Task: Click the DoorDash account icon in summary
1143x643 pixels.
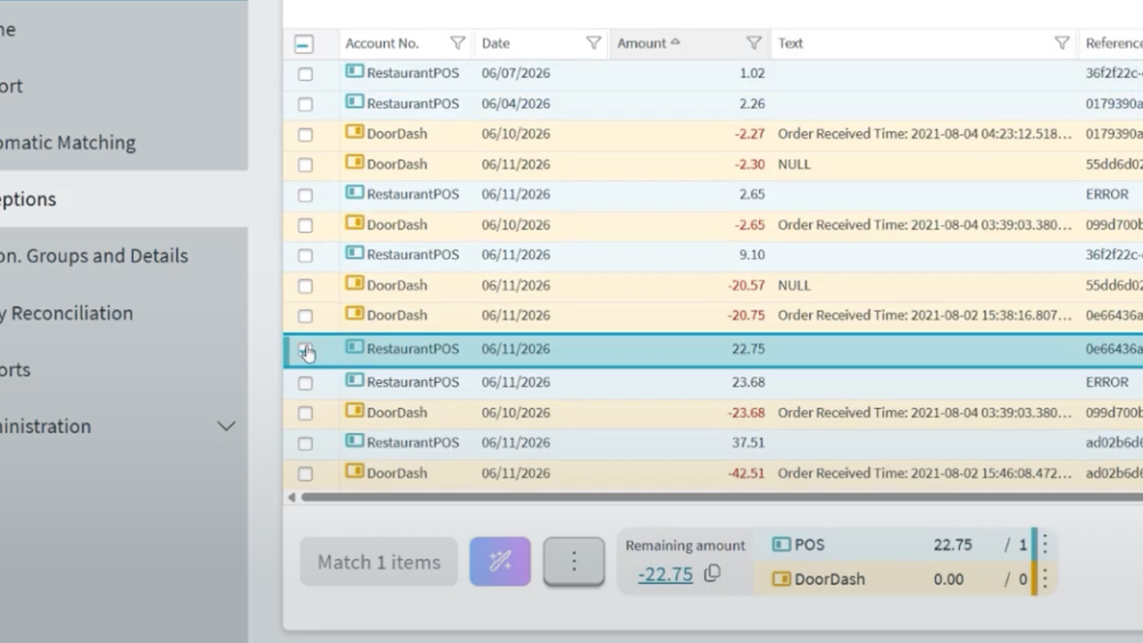Action: [781, 579]
